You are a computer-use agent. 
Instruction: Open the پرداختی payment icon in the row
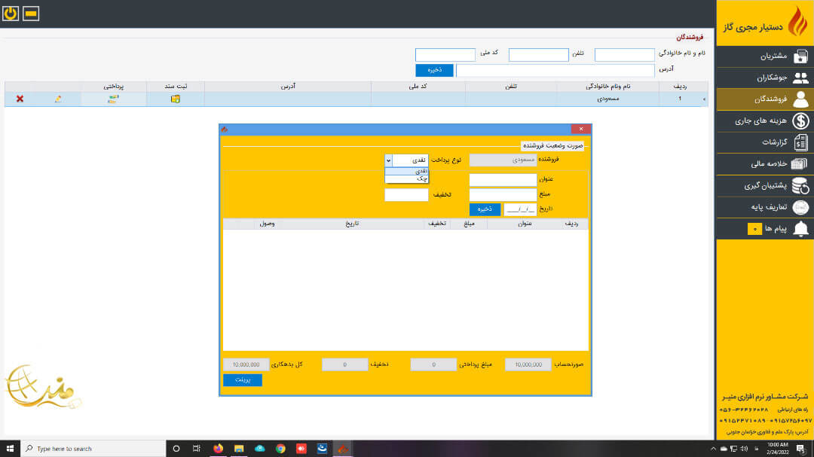point(113,99)
